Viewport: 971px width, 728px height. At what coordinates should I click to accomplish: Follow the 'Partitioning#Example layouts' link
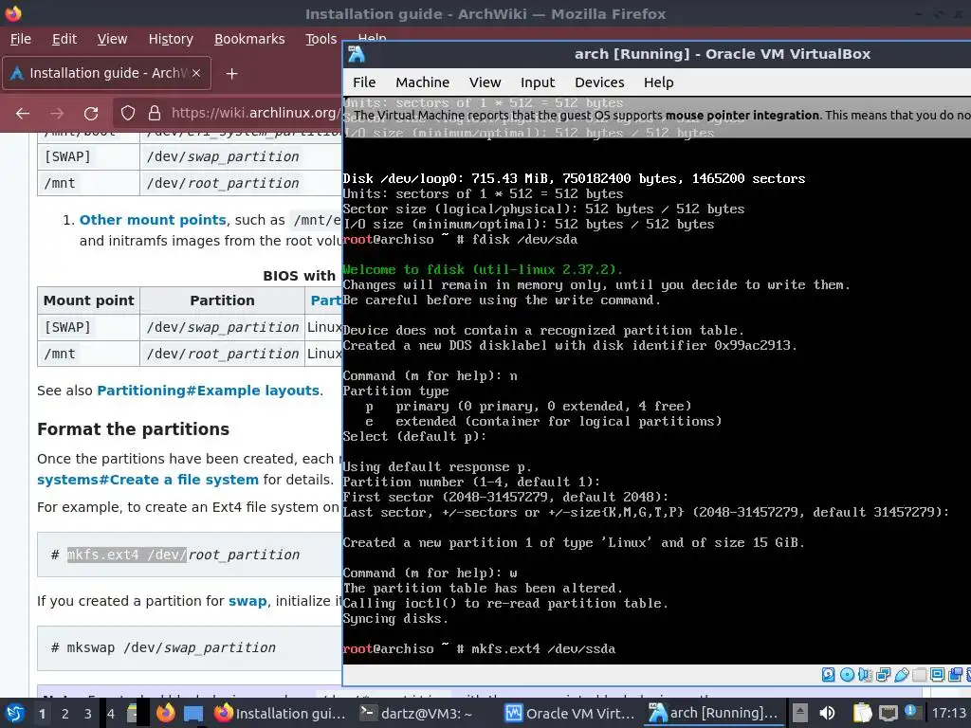coord(208,391)
